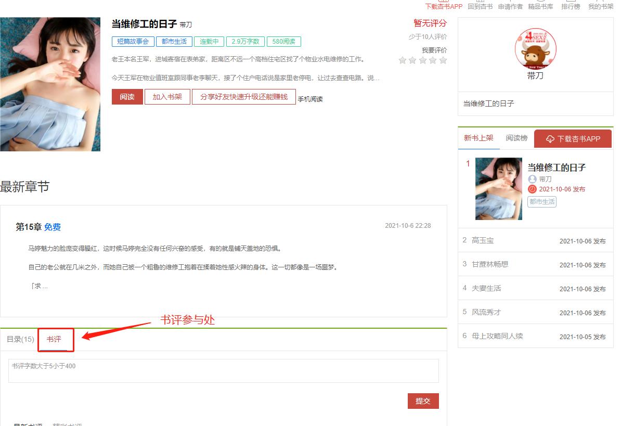Click the author name 带刀 beside the book title
This screenshot has height=426, width=621.
pyautogui.click(x=186, y=25)
